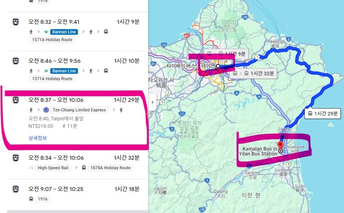Click the High-Speed Rail label
The image size is (344, 213).
click(53, 168)
